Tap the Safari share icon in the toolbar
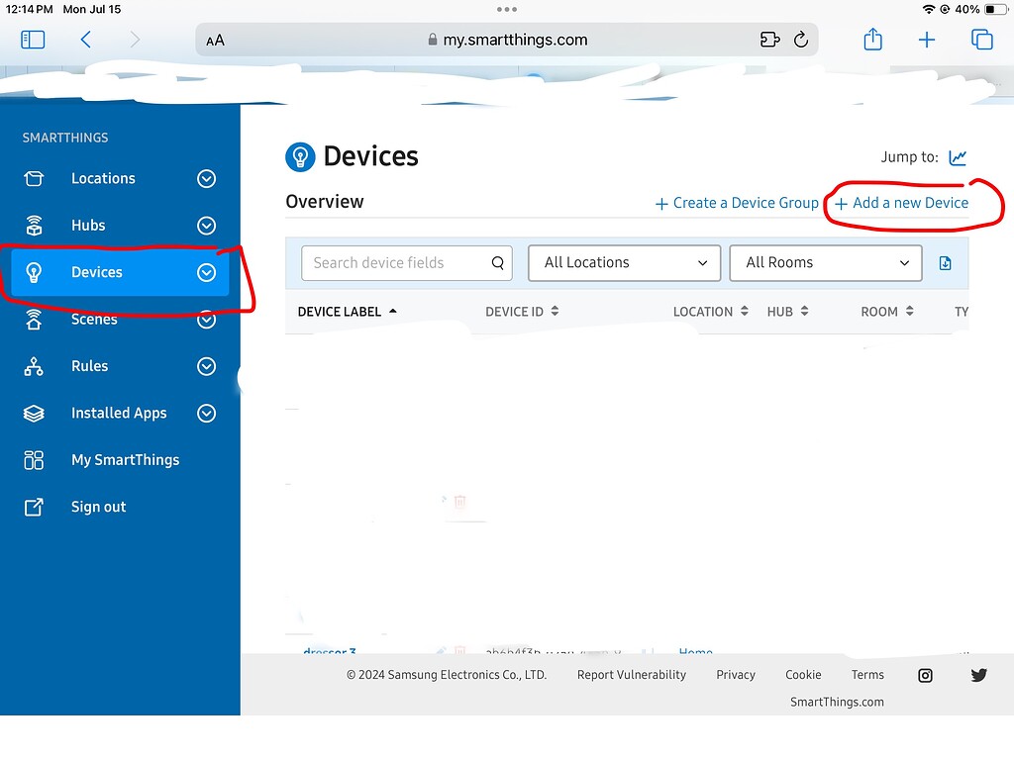This screenshot has width=1014, height=760. (x=872, y=40)
